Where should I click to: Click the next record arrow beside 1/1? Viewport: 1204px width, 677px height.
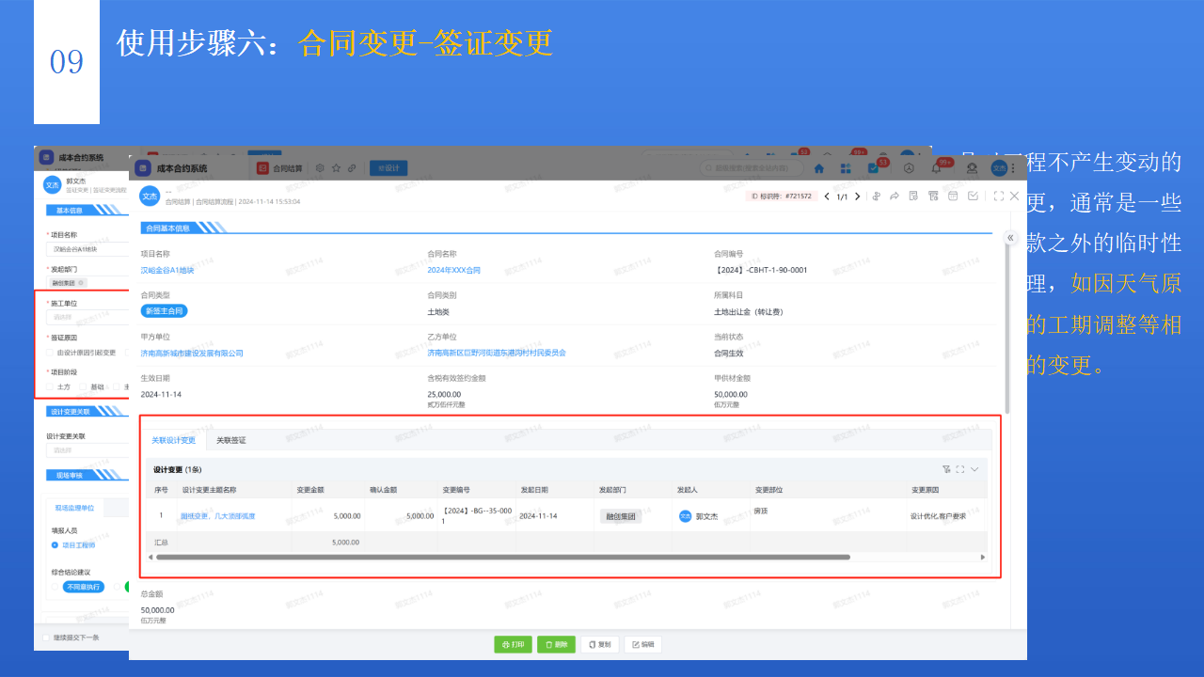[x=858, y=196]
